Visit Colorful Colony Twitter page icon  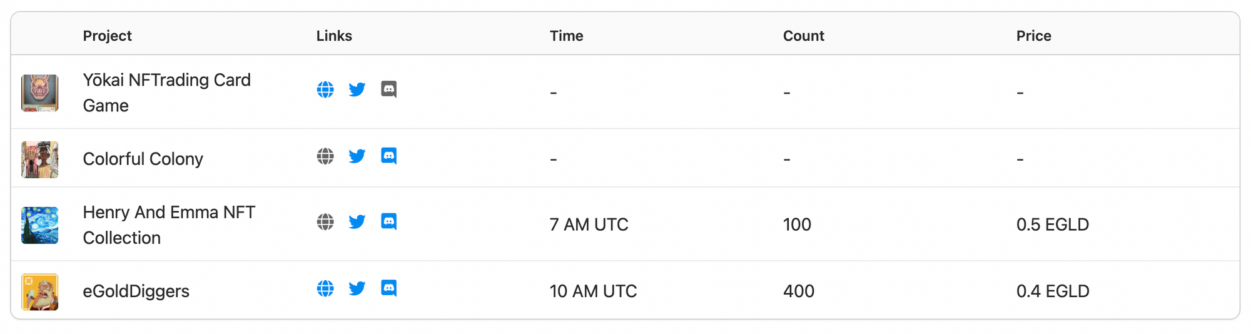pyautogui.click(x=357, y=156)
